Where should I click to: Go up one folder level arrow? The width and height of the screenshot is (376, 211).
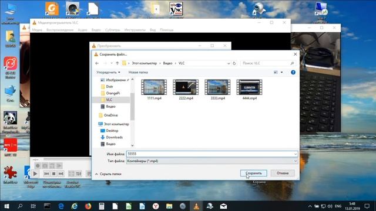[x=117, y=63]
